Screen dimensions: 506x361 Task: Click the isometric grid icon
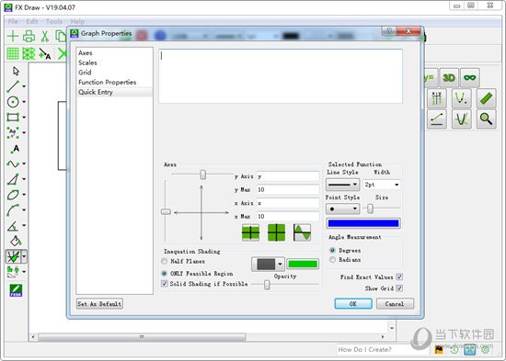point(29,53)
